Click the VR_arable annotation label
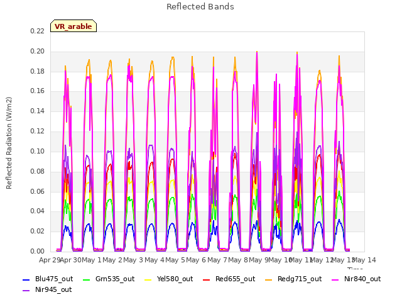Viewport: 402px width, 302px height. click(x=73, y=26)
